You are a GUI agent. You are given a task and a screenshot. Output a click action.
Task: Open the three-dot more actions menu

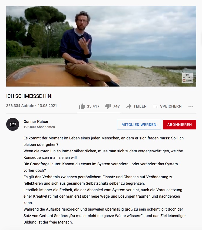click(191, 107)
